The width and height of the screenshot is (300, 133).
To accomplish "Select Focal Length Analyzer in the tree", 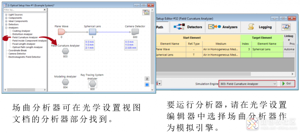I will (x=24, y=44).
